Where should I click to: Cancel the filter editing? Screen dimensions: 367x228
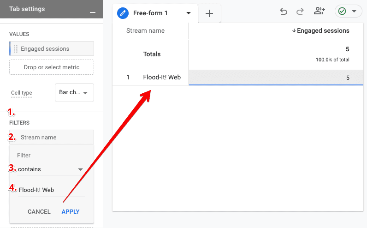(39, 211)
